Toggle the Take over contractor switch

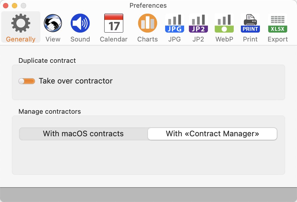[x=27, y=81]
